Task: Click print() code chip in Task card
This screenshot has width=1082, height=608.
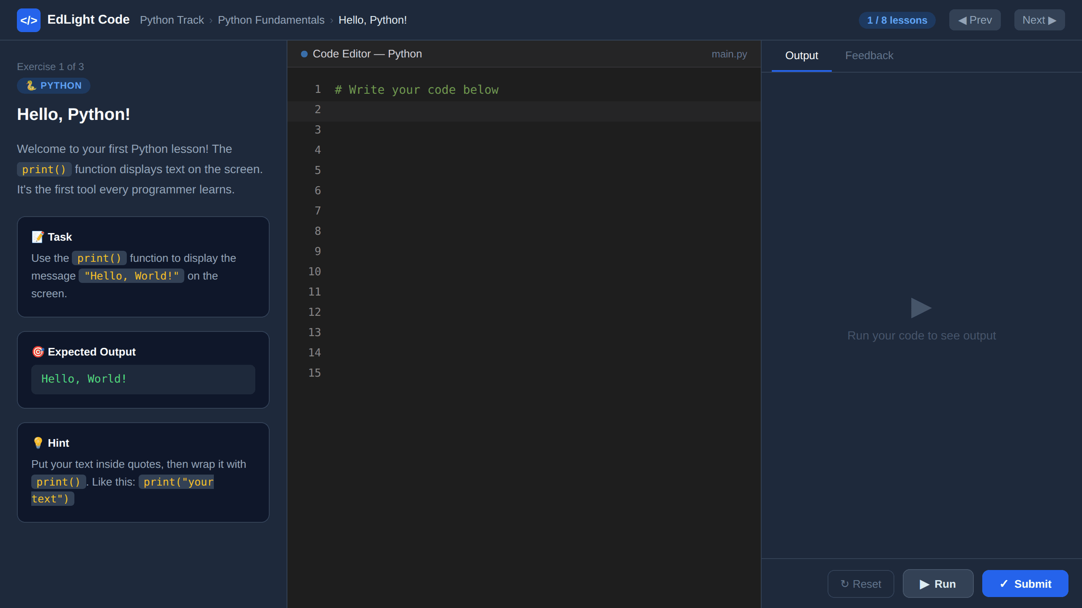Action: (x=99, y=258)
